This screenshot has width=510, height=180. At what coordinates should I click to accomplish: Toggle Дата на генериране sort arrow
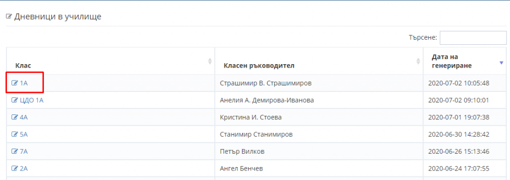501,63
